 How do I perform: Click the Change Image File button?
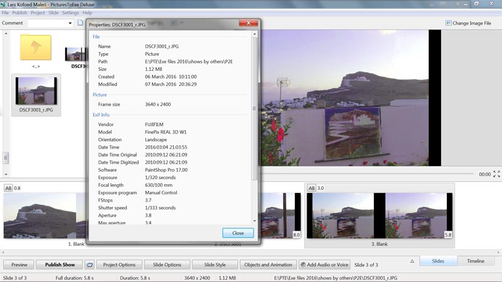pyautogui.click(x=468, y=23)
